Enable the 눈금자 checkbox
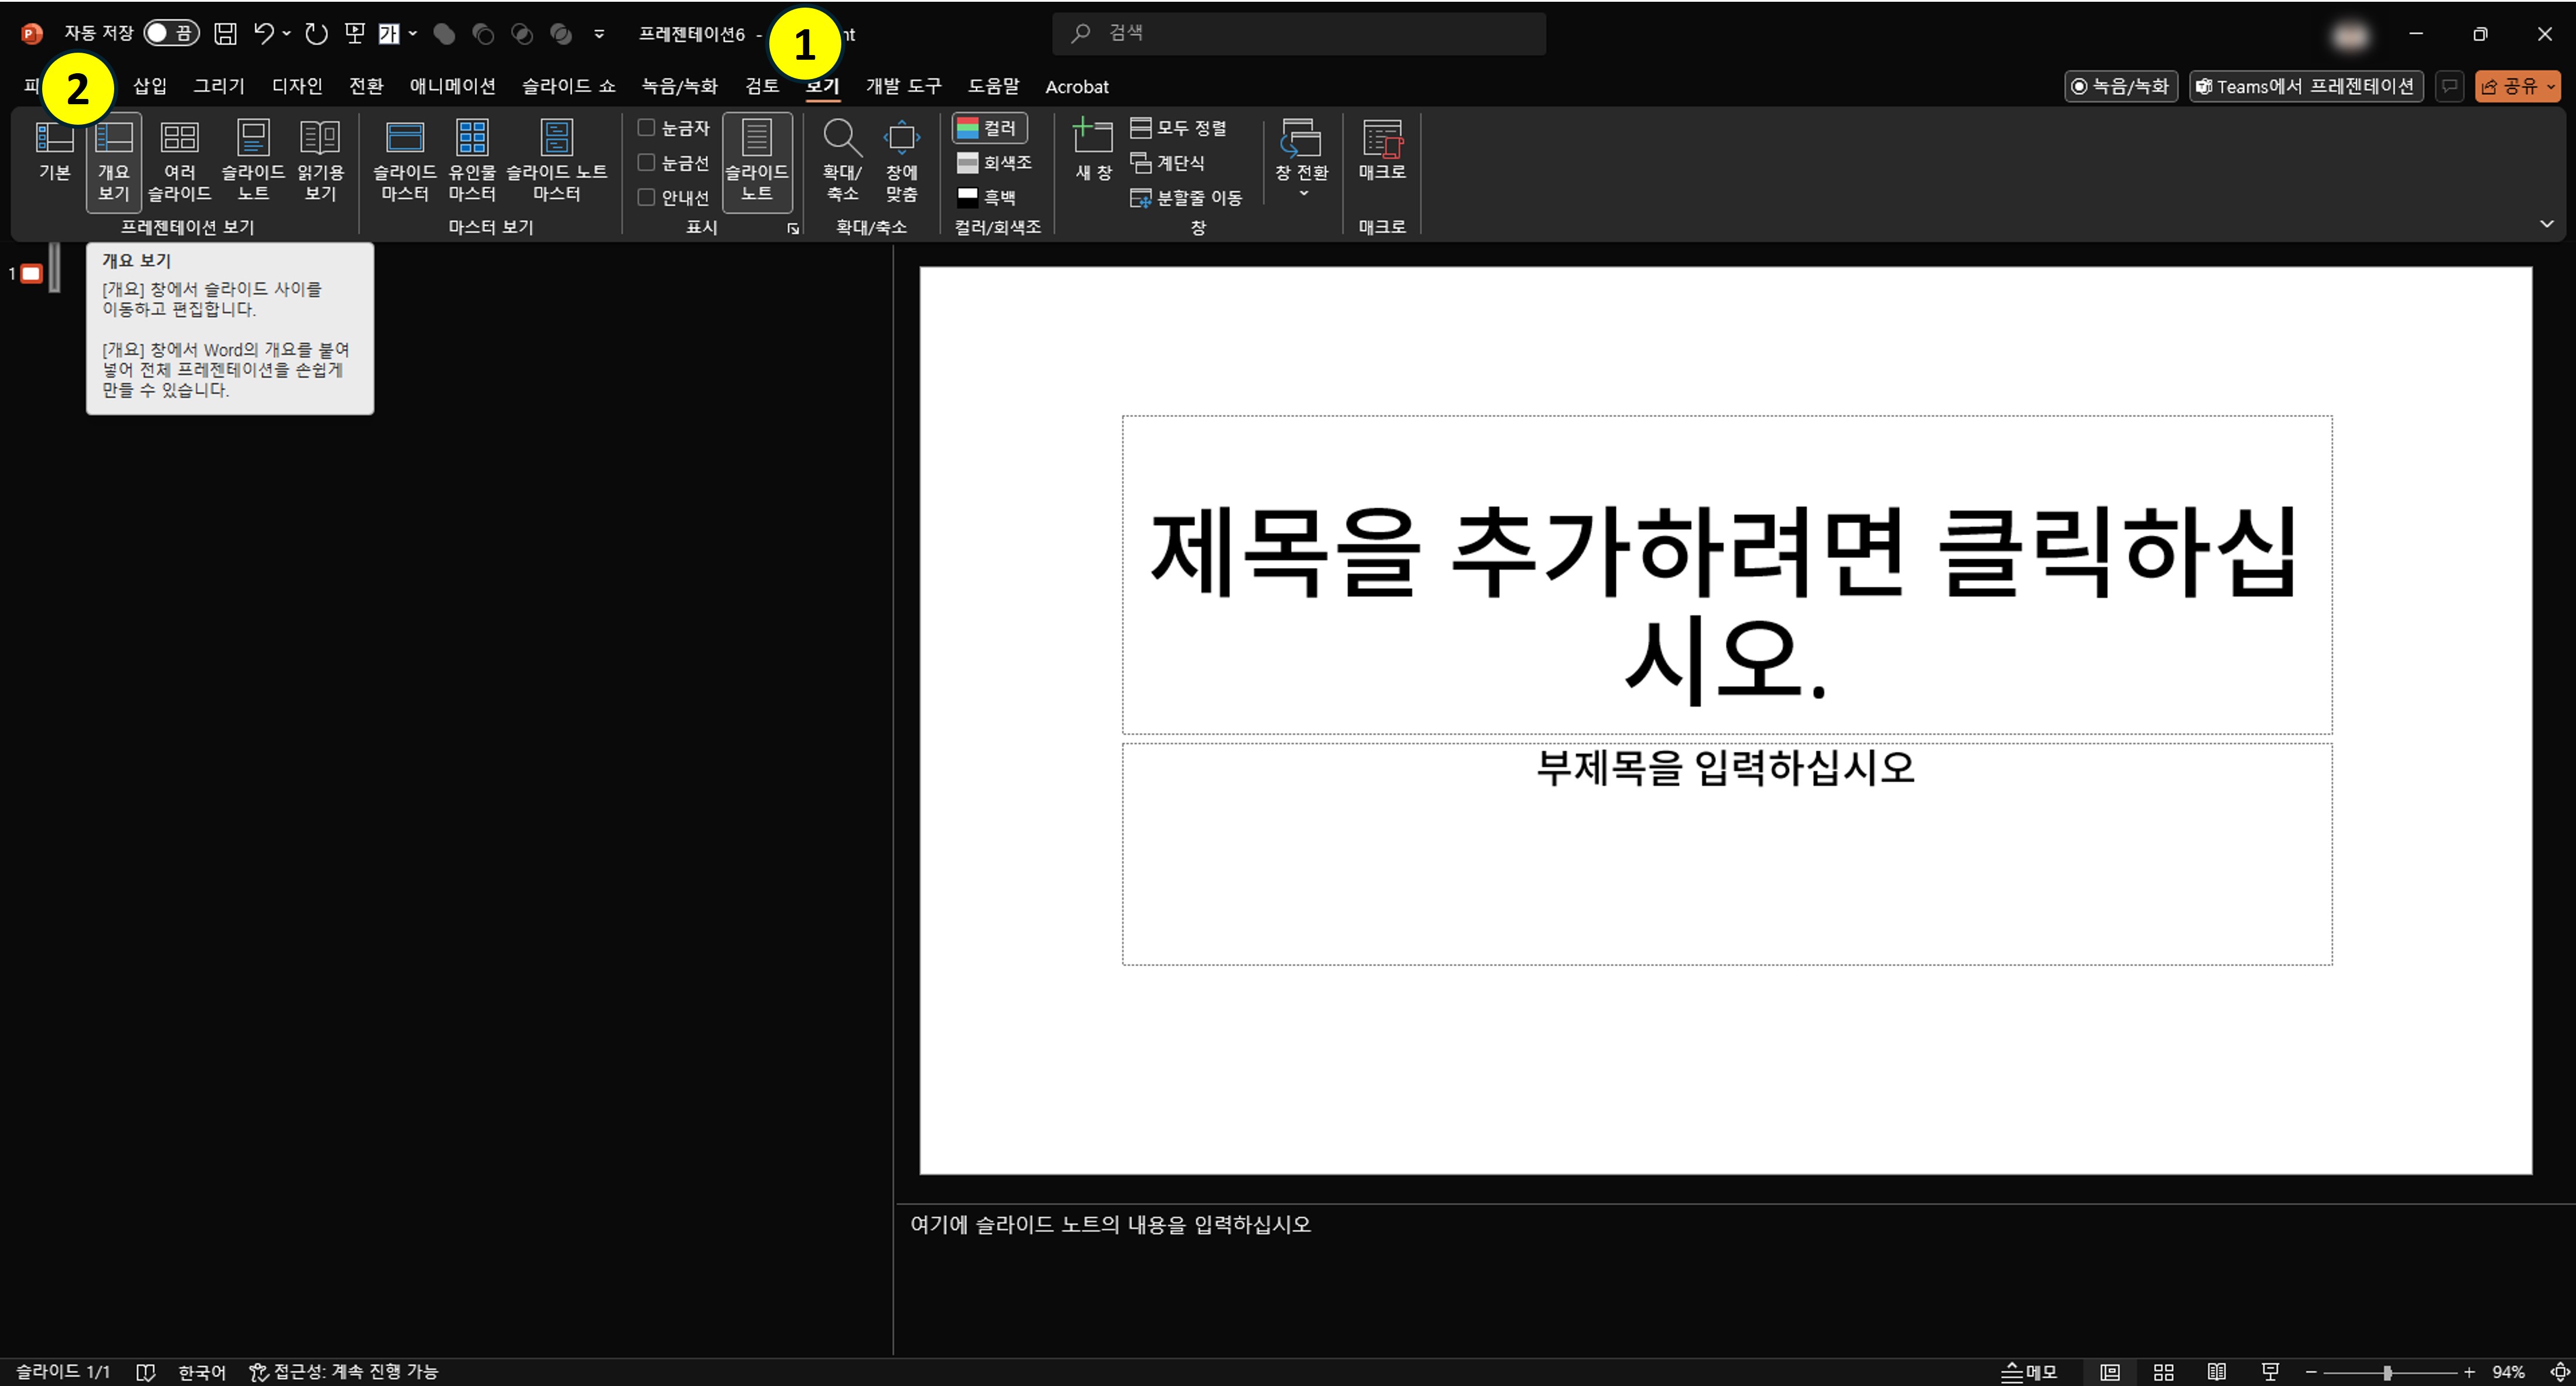Viewport: 2576px width, 1386px height. point(646,128)
